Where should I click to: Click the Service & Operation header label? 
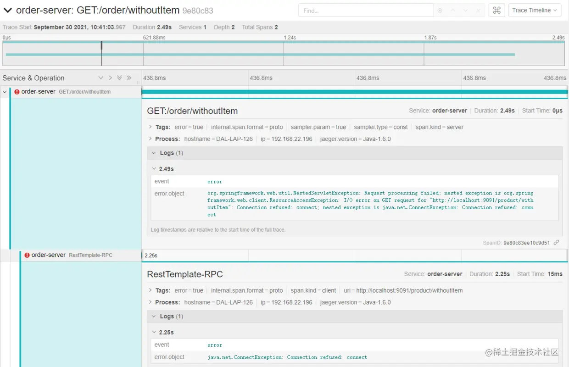click(x=33, y=78)
